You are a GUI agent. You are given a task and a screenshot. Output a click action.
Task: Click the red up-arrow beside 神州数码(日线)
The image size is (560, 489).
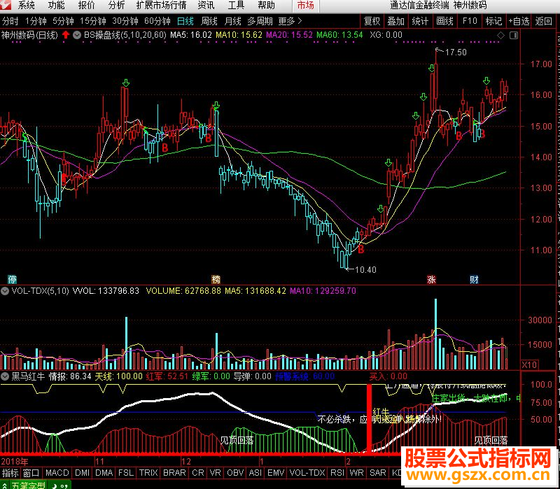(x=66, y=35)
